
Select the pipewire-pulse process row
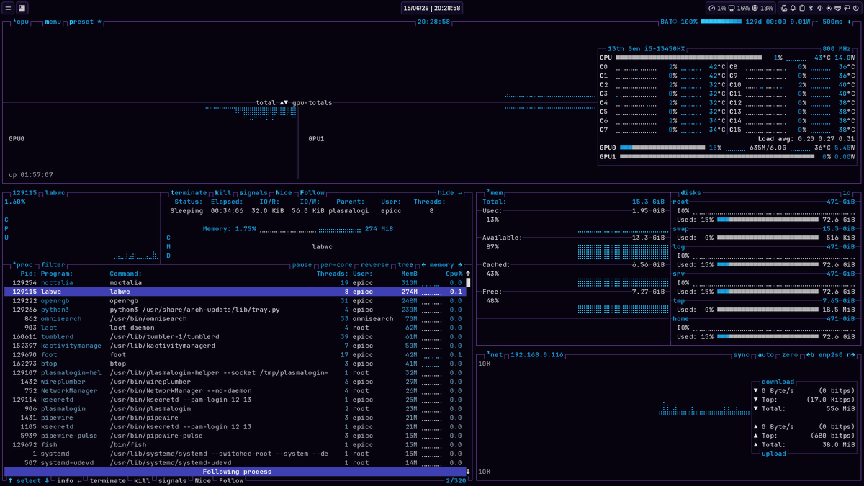[235, 436]
